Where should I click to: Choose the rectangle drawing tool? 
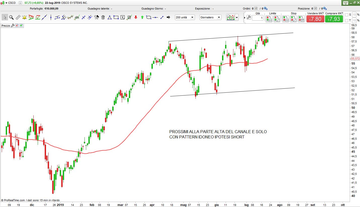[x=116, y=17]
